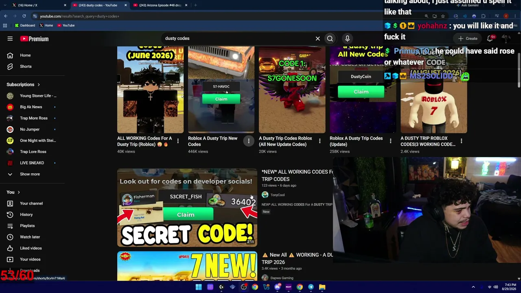Open Logitech G Hub from taskbar

click(x=221, y=287)
